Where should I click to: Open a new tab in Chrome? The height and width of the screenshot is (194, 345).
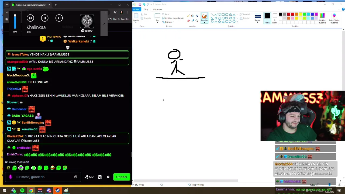tap(56, 5)
